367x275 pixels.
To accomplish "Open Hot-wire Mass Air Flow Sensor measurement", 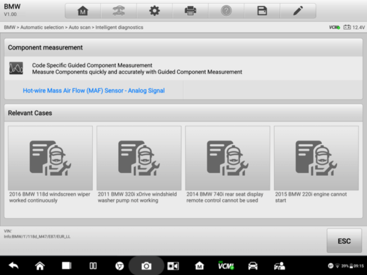I will click(x=94, y=90).
